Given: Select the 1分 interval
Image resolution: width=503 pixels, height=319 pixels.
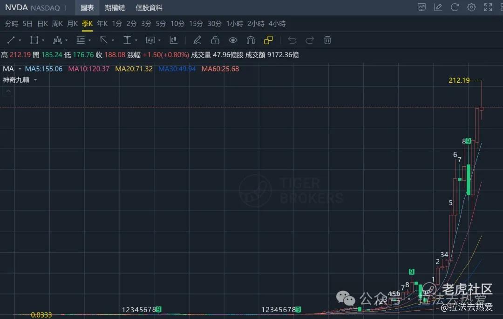Looking at the screenshot, I should [117, 24].
